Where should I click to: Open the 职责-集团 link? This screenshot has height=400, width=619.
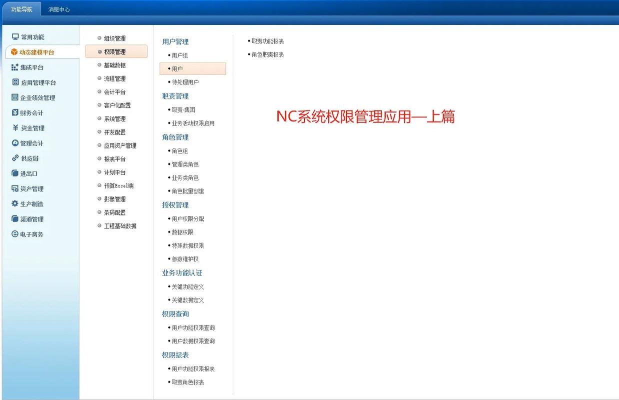[183, 109]
